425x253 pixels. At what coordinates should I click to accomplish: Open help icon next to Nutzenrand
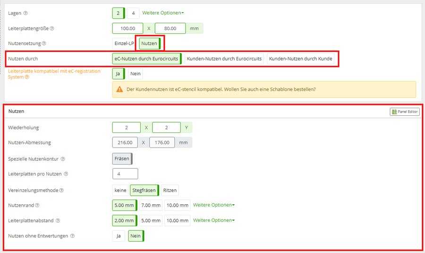[37, 206]
